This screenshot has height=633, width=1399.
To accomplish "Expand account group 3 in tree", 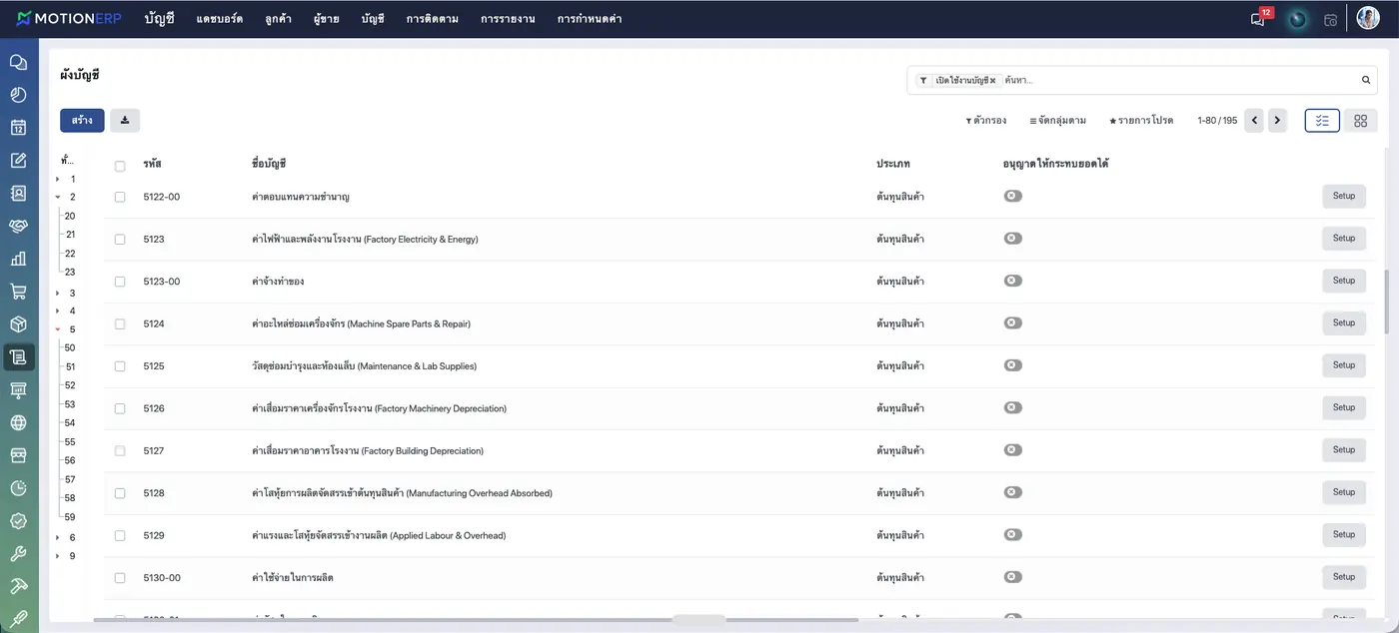I will point(58,294).
